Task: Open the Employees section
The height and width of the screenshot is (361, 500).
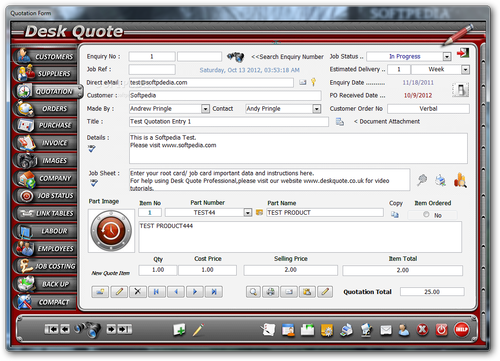Action: pos(45,248)
